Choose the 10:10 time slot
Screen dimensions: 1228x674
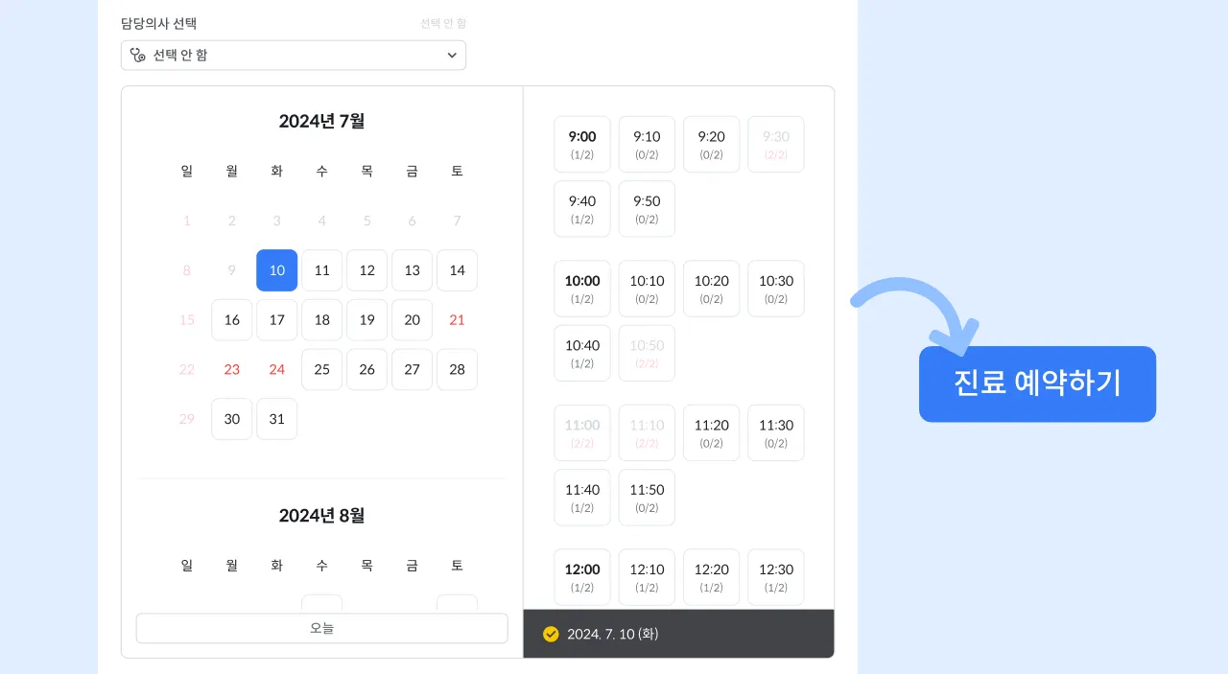pyautogui.click(x=647, y=289)
